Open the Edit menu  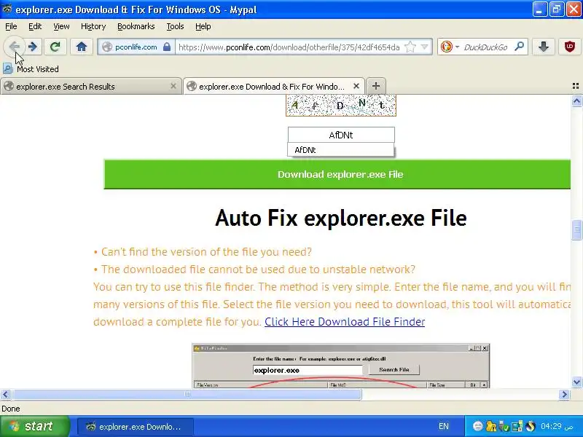point(35,26)
